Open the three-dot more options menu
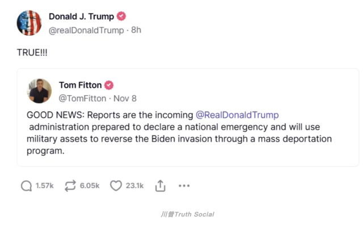The image size is (363, 226). tap(184, 186)
